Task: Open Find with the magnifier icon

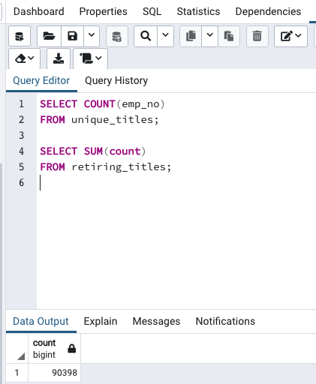Action: (146, 36)
